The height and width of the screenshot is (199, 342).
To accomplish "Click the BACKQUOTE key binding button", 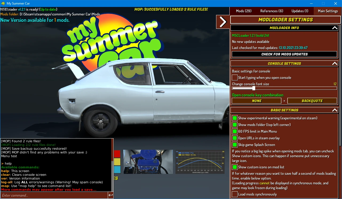I will click(x=312, y=101).
